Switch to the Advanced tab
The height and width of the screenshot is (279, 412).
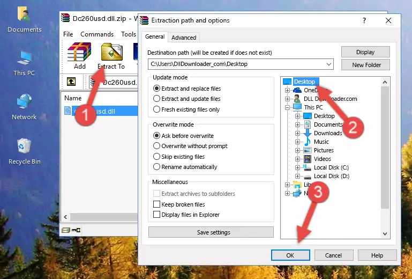[x=184, y=38]
